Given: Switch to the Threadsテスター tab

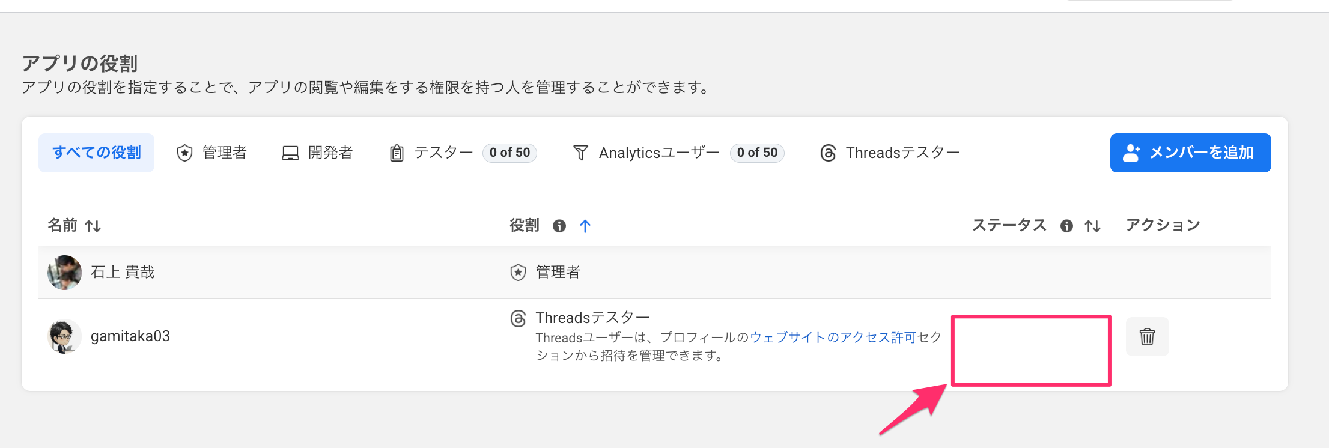Looking at the screenshot, I should (x=890, y=153).
